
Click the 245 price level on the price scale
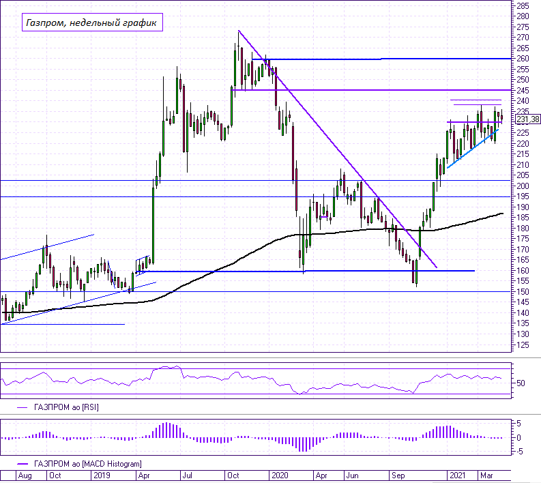(523, 90)
